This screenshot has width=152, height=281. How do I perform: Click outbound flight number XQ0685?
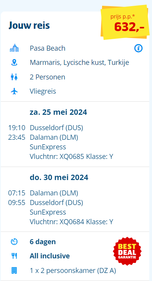point(72,157)
